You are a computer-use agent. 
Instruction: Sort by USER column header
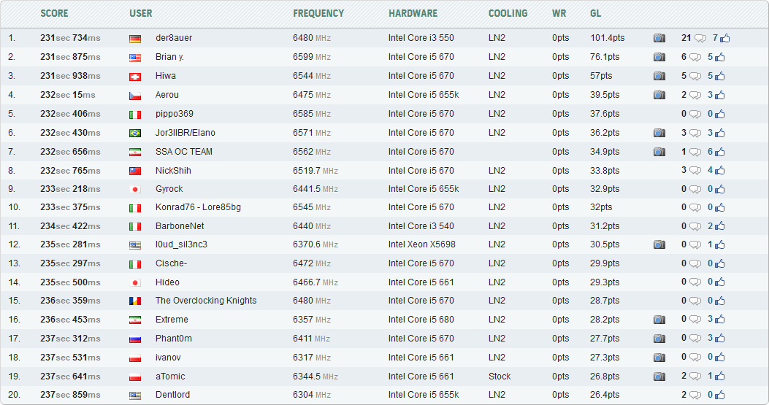(141, 13)
